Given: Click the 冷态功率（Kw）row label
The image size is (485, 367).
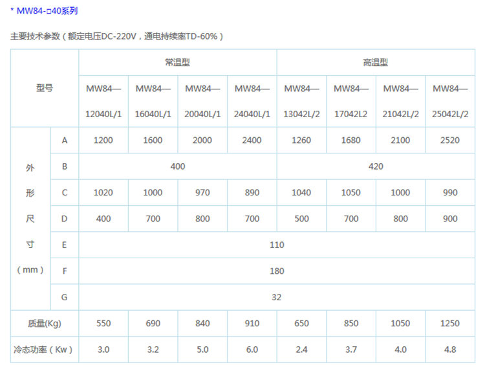Looking at the screenshot, I should pyautogui.click(x=45, y=350).
